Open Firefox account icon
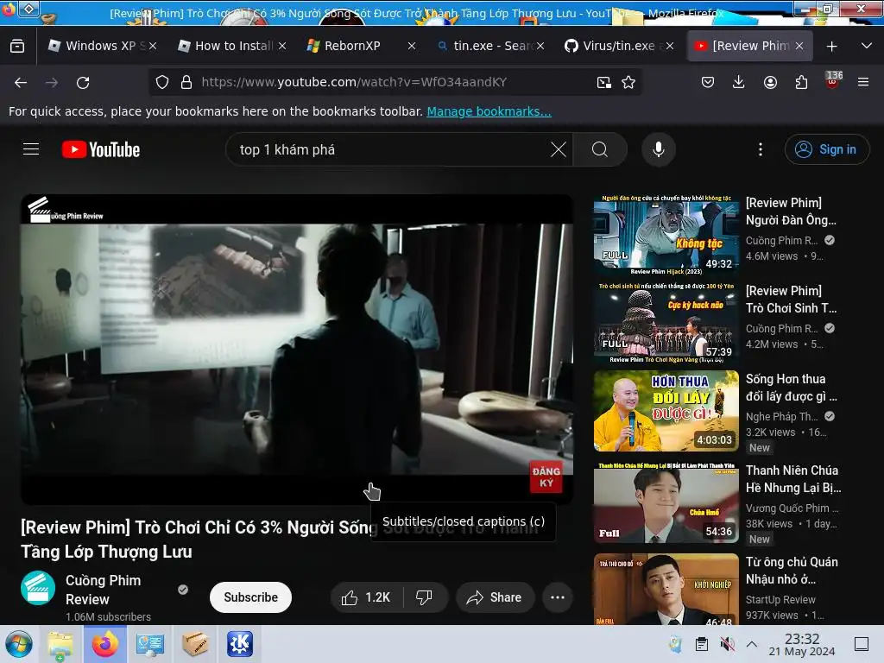The height and width of the screenshot is (663, 884). click(x=770, y=82)
